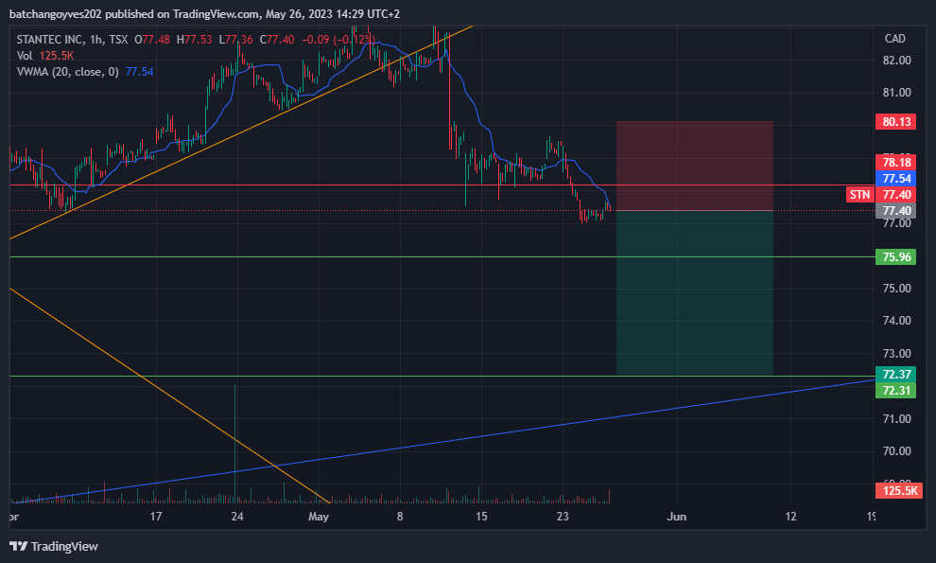The height and width of the screenshot is (563, 936).
Task: Click the TradingView logo at the bottom
Action: [x=54, y=546]
